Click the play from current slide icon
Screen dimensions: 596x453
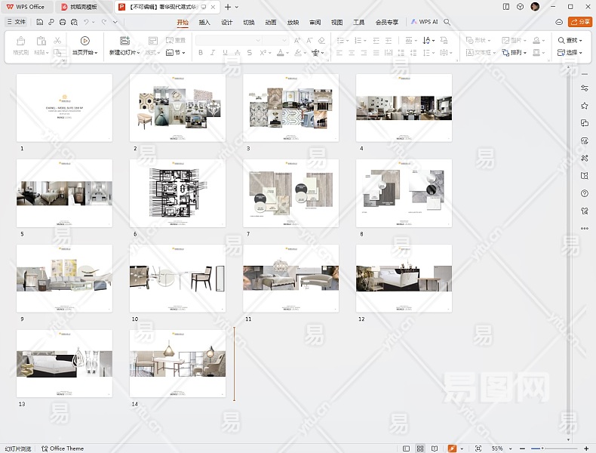84,41
